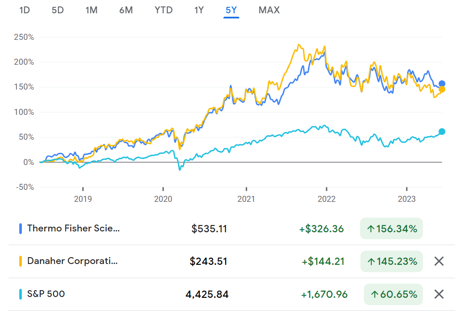Click the 156.34% gain badge
Image resolution: width=467 pixels, height=318 pixels.
click(391, 228)
